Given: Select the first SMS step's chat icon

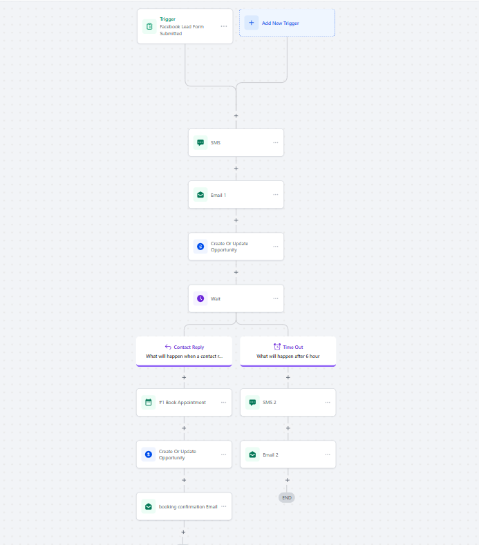Looking at the screenshot, I should (200, 143).
